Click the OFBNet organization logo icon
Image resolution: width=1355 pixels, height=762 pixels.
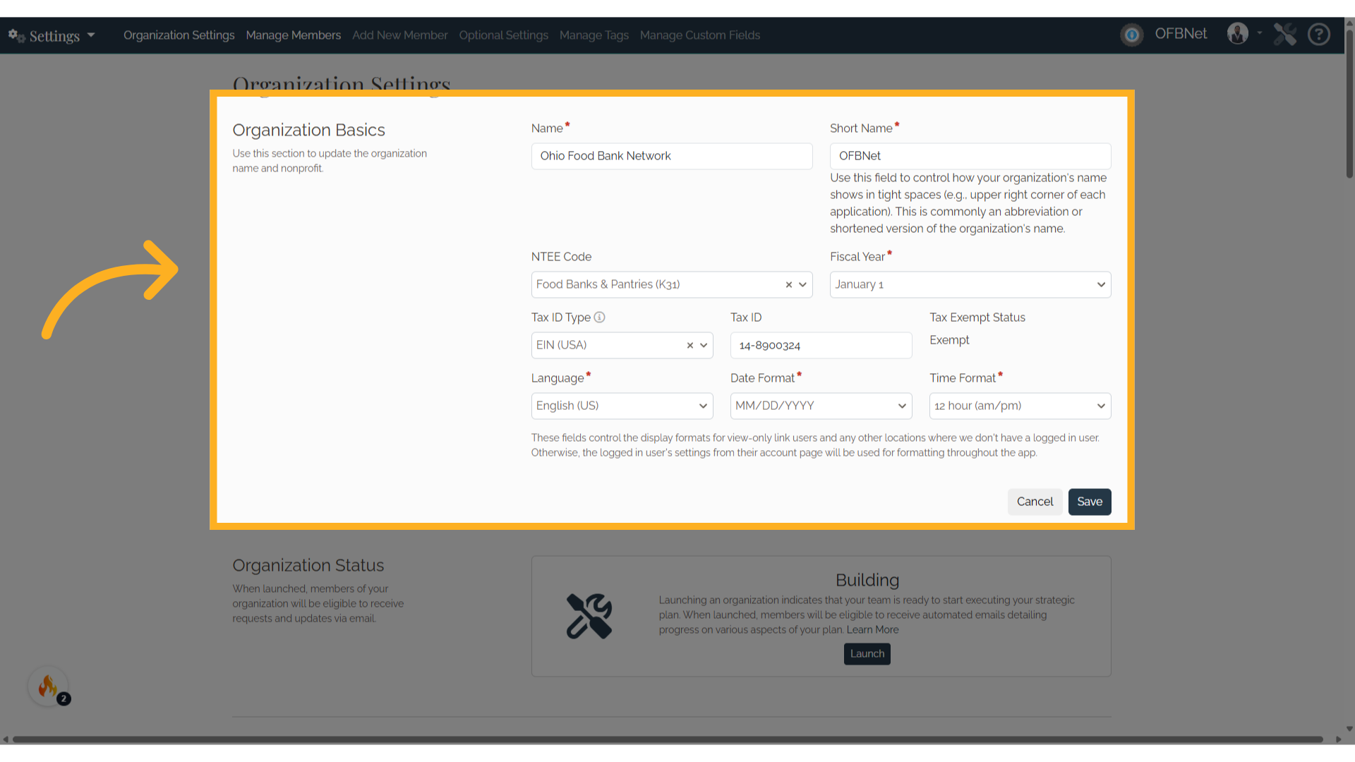pyautogui.click(x=1132, y=35)
